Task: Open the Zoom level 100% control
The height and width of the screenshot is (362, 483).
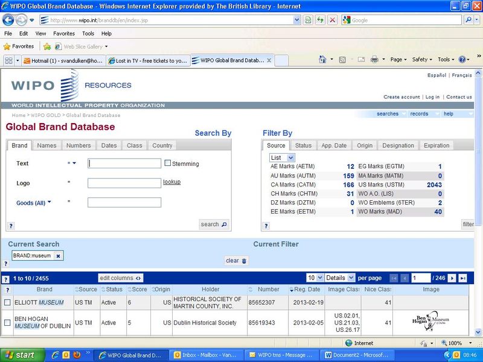Action: [456, 343]
